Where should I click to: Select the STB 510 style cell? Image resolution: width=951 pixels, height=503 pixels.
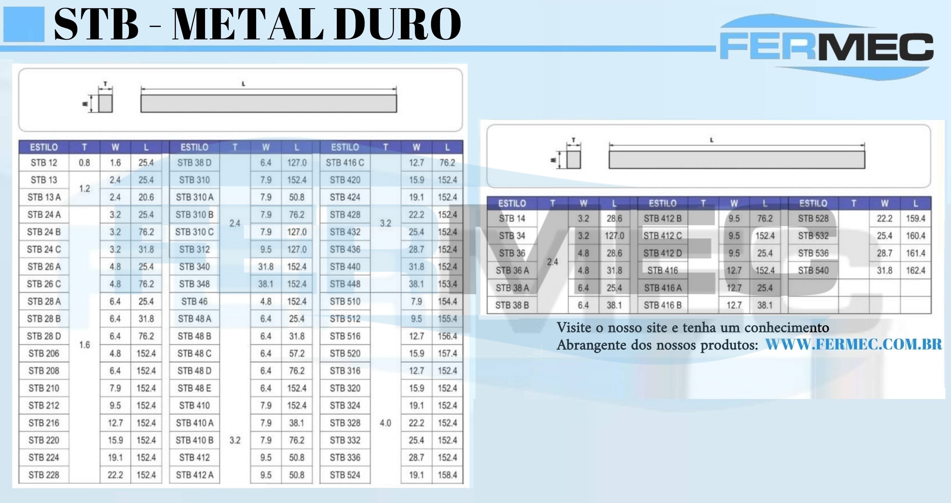click(x=345, y=302)
